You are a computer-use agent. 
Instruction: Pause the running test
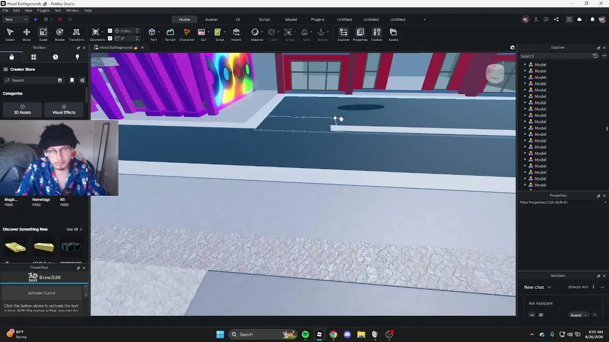(46, 19)
